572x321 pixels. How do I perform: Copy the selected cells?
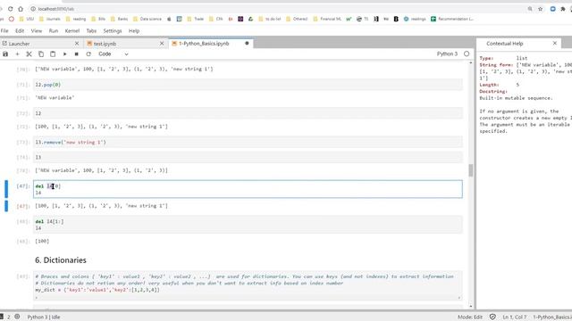point(41,53)
